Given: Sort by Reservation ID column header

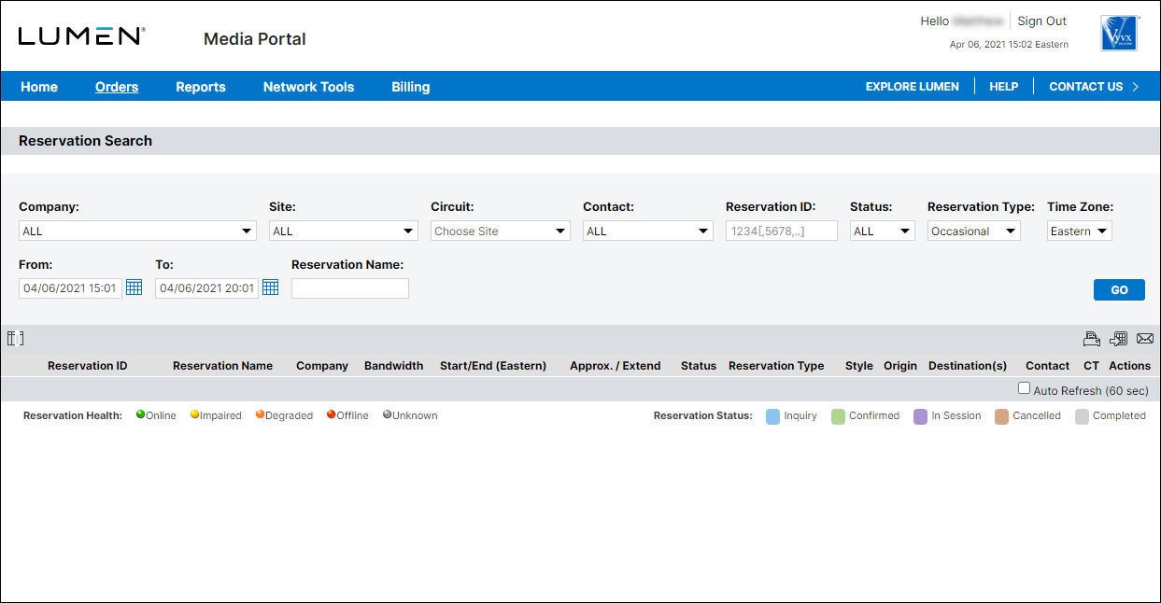Looking at the screenshot, I should 88,366.
